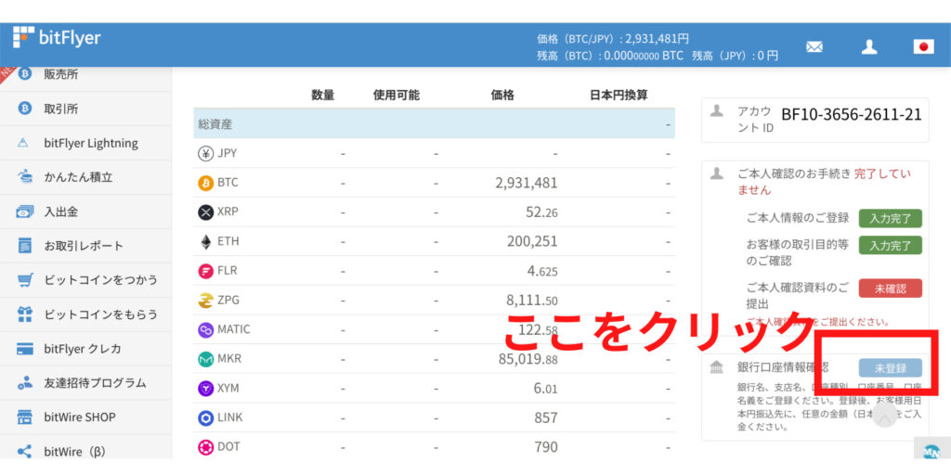This screenshot has width=951, height=475.
Task: Open the mail envelope icon
Action: (x=814, y=46)
